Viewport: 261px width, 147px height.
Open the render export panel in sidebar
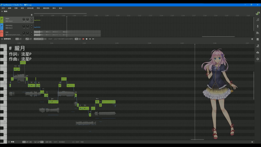(258, 46)
